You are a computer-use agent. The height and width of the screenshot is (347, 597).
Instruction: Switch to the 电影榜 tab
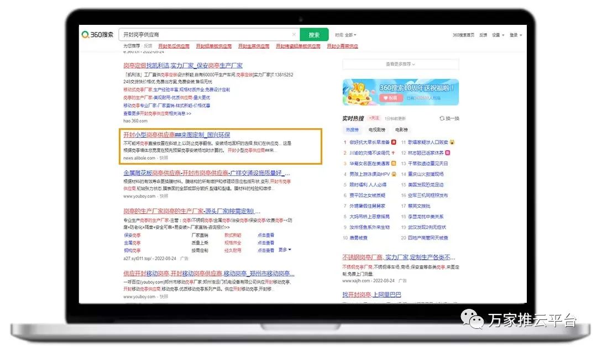(x=402, y=130)
